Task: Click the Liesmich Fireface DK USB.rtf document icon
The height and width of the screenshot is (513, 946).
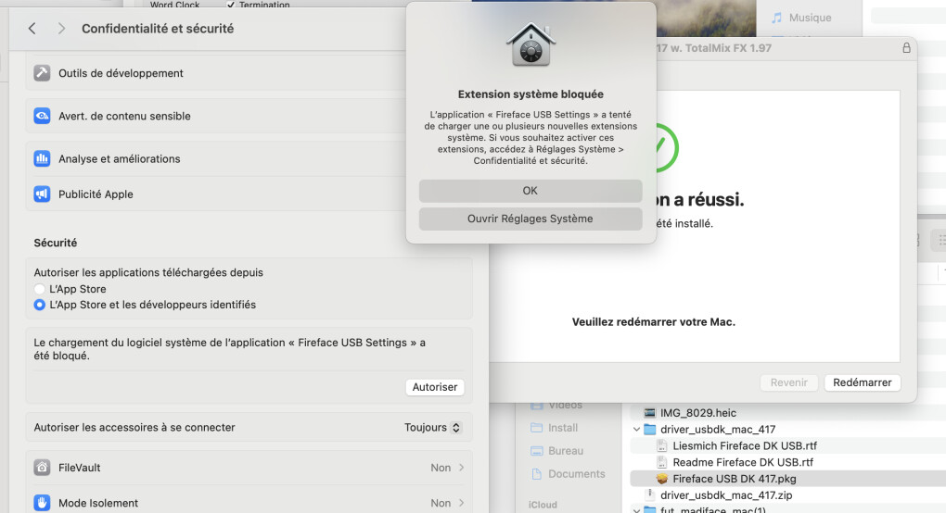Action: (x=662, y=445)
